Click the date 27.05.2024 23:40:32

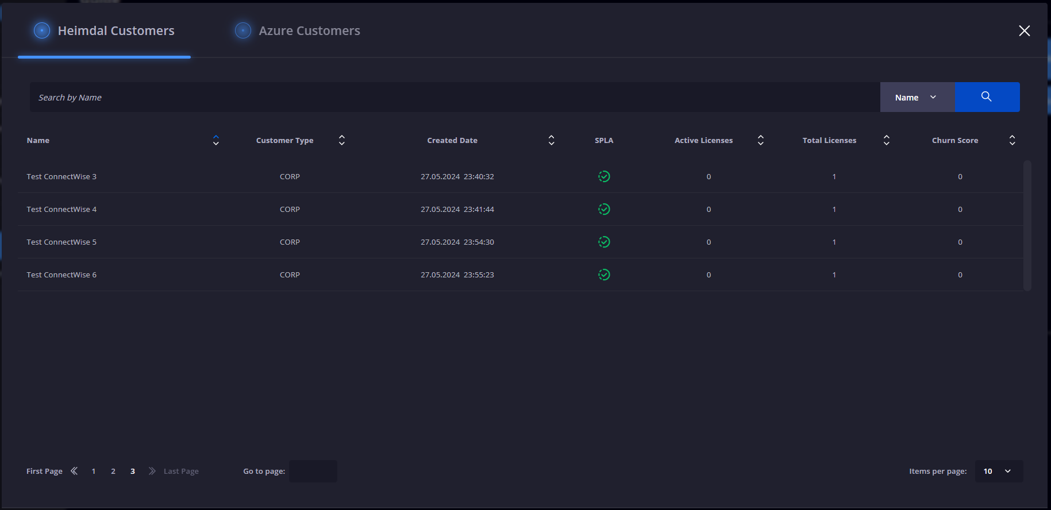pyautogui.click(x=457, y=176)
